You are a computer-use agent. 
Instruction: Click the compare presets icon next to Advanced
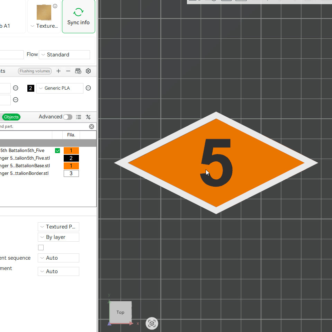coord(88,117)
